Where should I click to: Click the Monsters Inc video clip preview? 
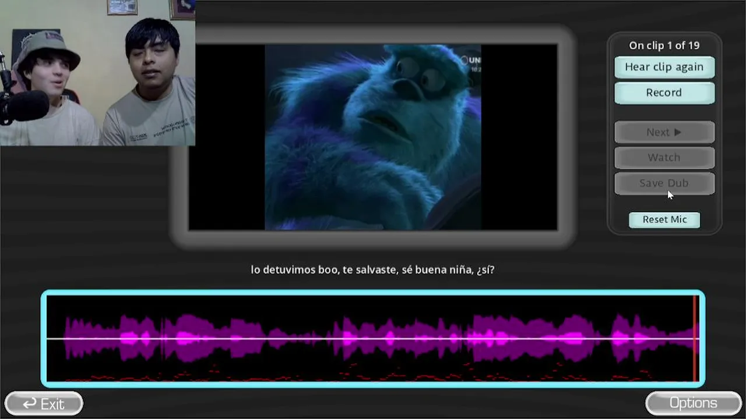373,137
